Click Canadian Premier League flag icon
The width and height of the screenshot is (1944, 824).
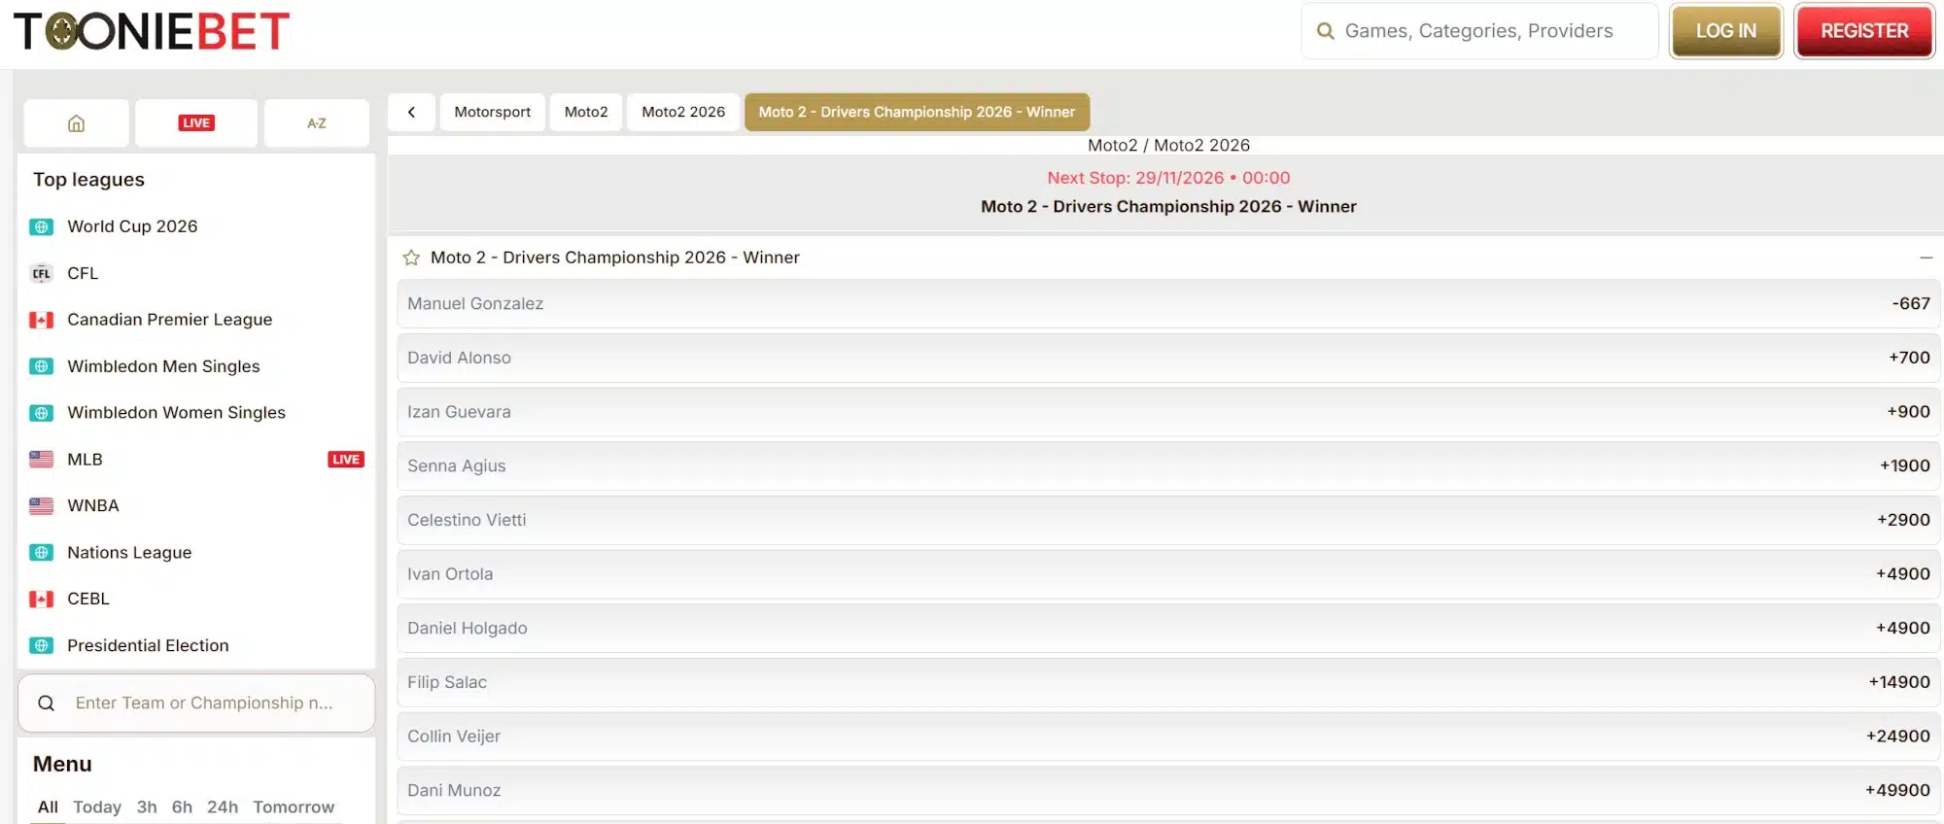(41, 320)
